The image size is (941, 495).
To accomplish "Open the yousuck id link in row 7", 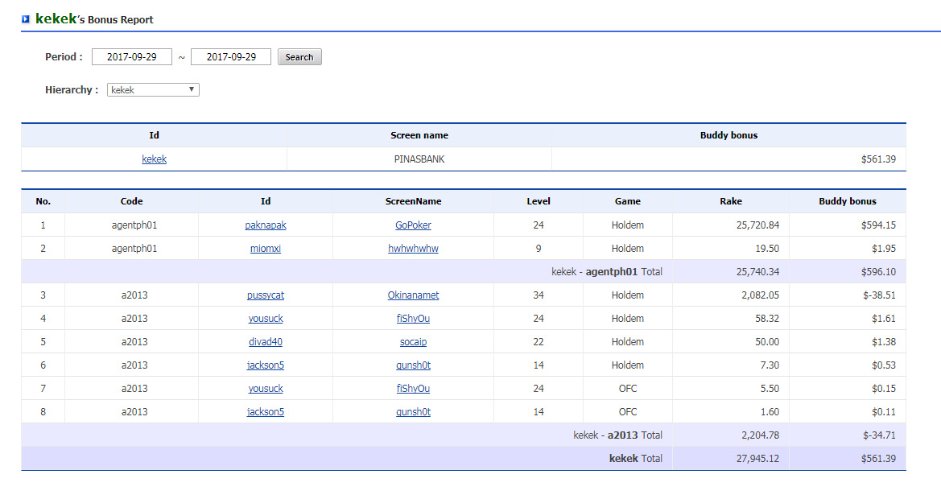I will (x=266, y=389).
